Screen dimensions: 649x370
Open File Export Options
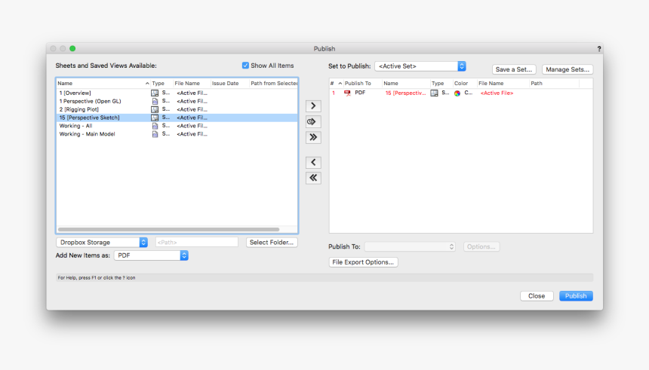tap(363, 262)
